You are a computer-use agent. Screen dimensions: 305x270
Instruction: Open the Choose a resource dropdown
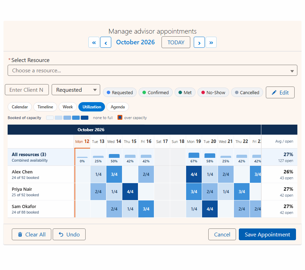point(152,70)
